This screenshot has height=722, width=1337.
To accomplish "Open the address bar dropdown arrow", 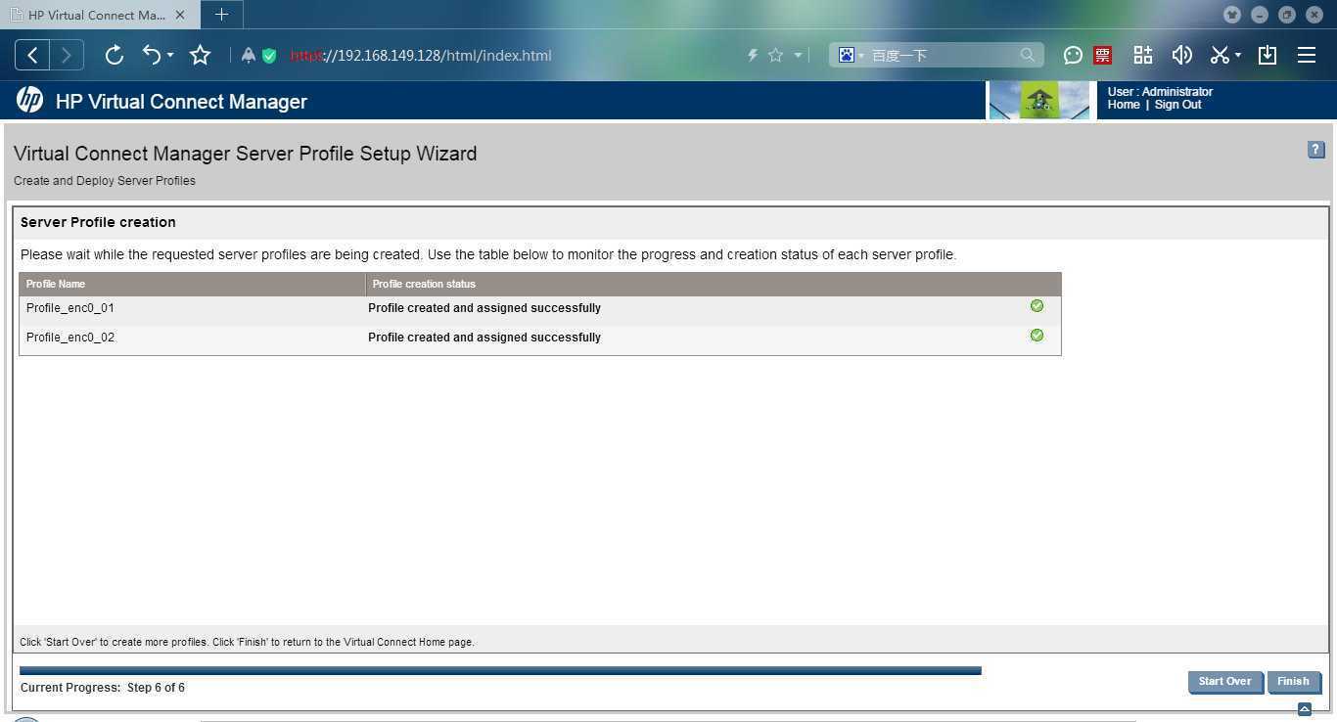I will (798, 55).
